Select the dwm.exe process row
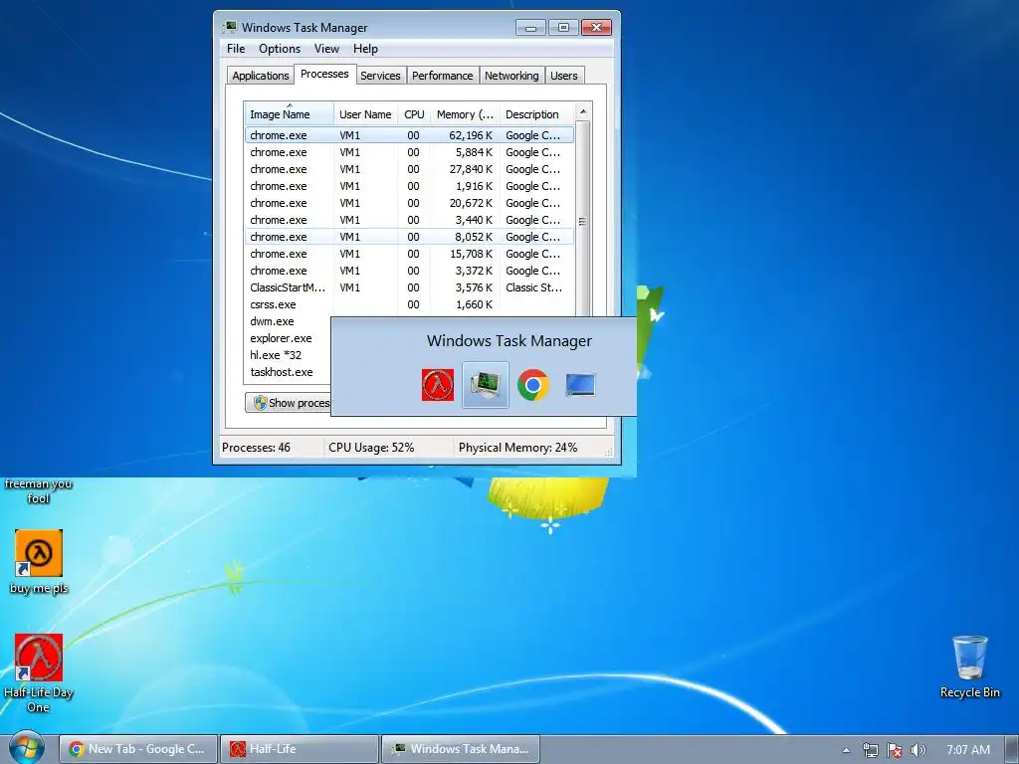 click(x=288, y=321)
